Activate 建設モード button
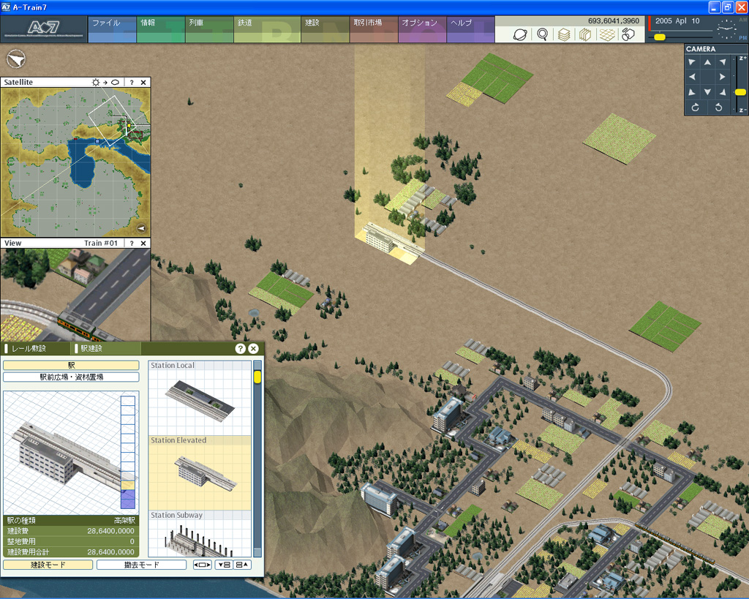The image size is (749, 599). 48,565
